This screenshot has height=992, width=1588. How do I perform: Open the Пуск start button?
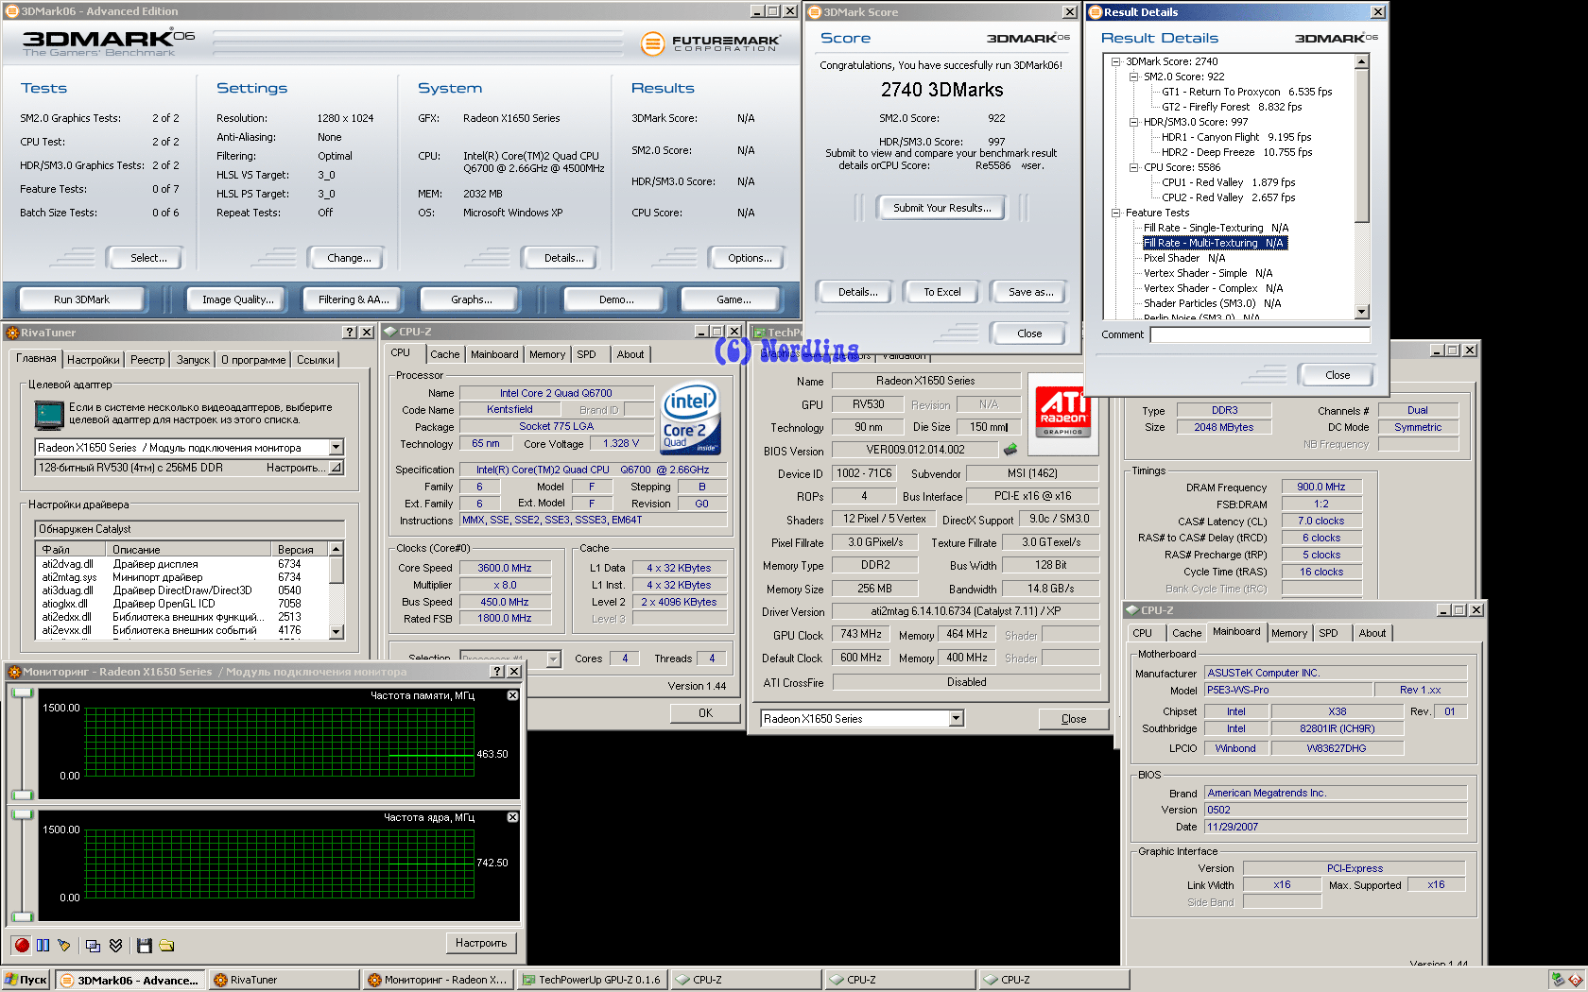(26, 980)
